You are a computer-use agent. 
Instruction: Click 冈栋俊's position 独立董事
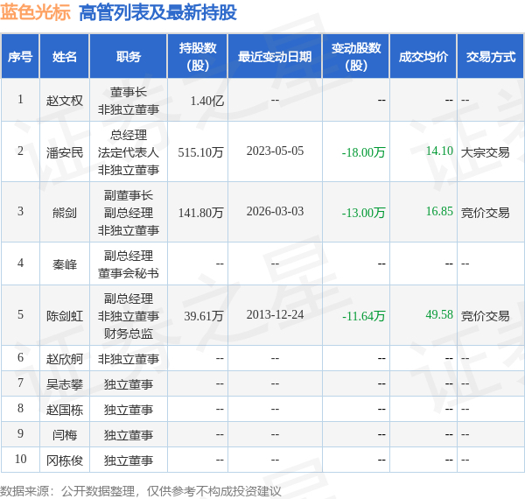pos(129,460)
